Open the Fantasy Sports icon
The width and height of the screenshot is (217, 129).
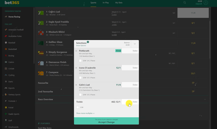point(6,95)
